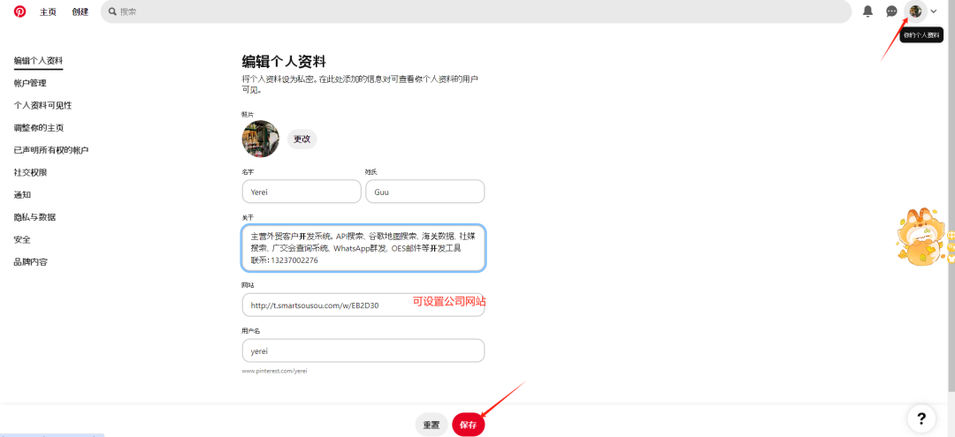
Task: Open the notifications bell icon
Action: click(x=867, y=11)
